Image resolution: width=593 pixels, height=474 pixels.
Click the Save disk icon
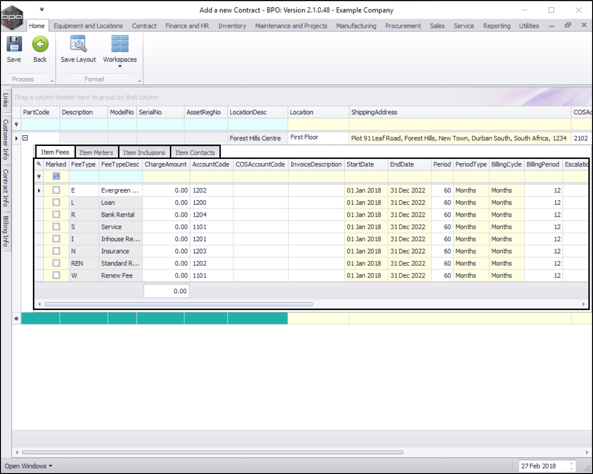pyautogui.click(x=14, y=44)
